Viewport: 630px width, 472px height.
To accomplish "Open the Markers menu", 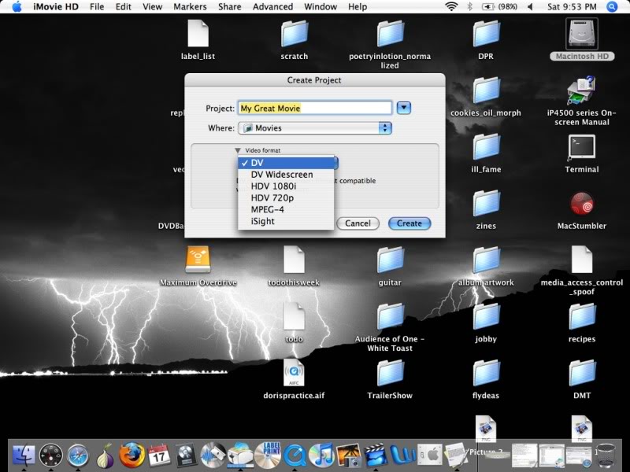I will point(190,7).
